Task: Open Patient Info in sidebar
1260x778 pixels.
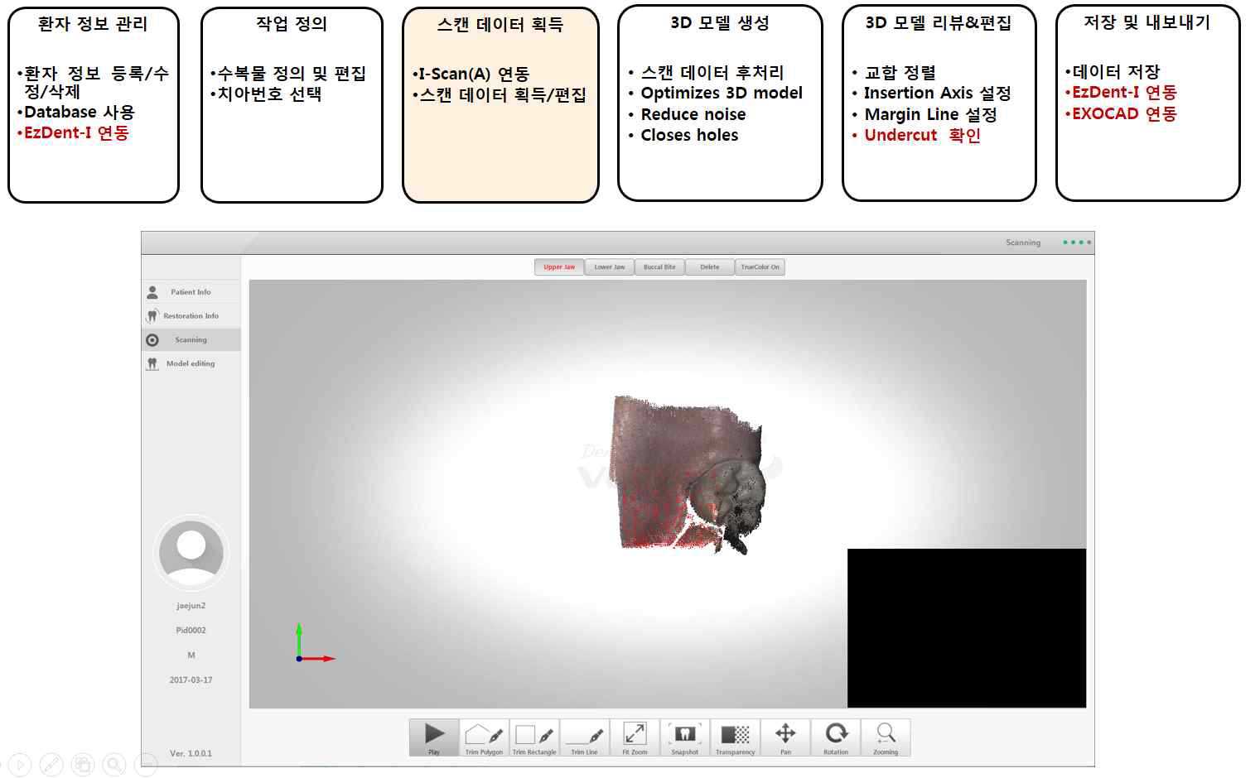Action: (x=191, y=292)
